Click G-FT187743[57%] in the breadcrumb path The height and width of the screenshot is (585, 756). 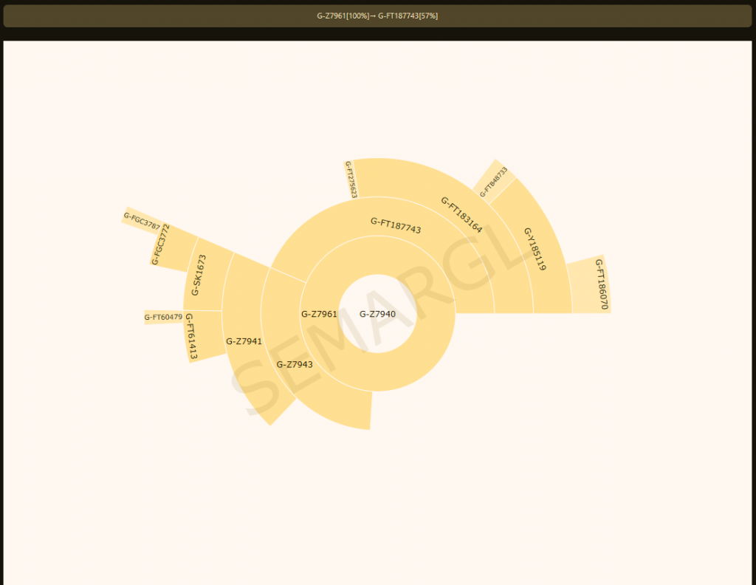point(408,16)
